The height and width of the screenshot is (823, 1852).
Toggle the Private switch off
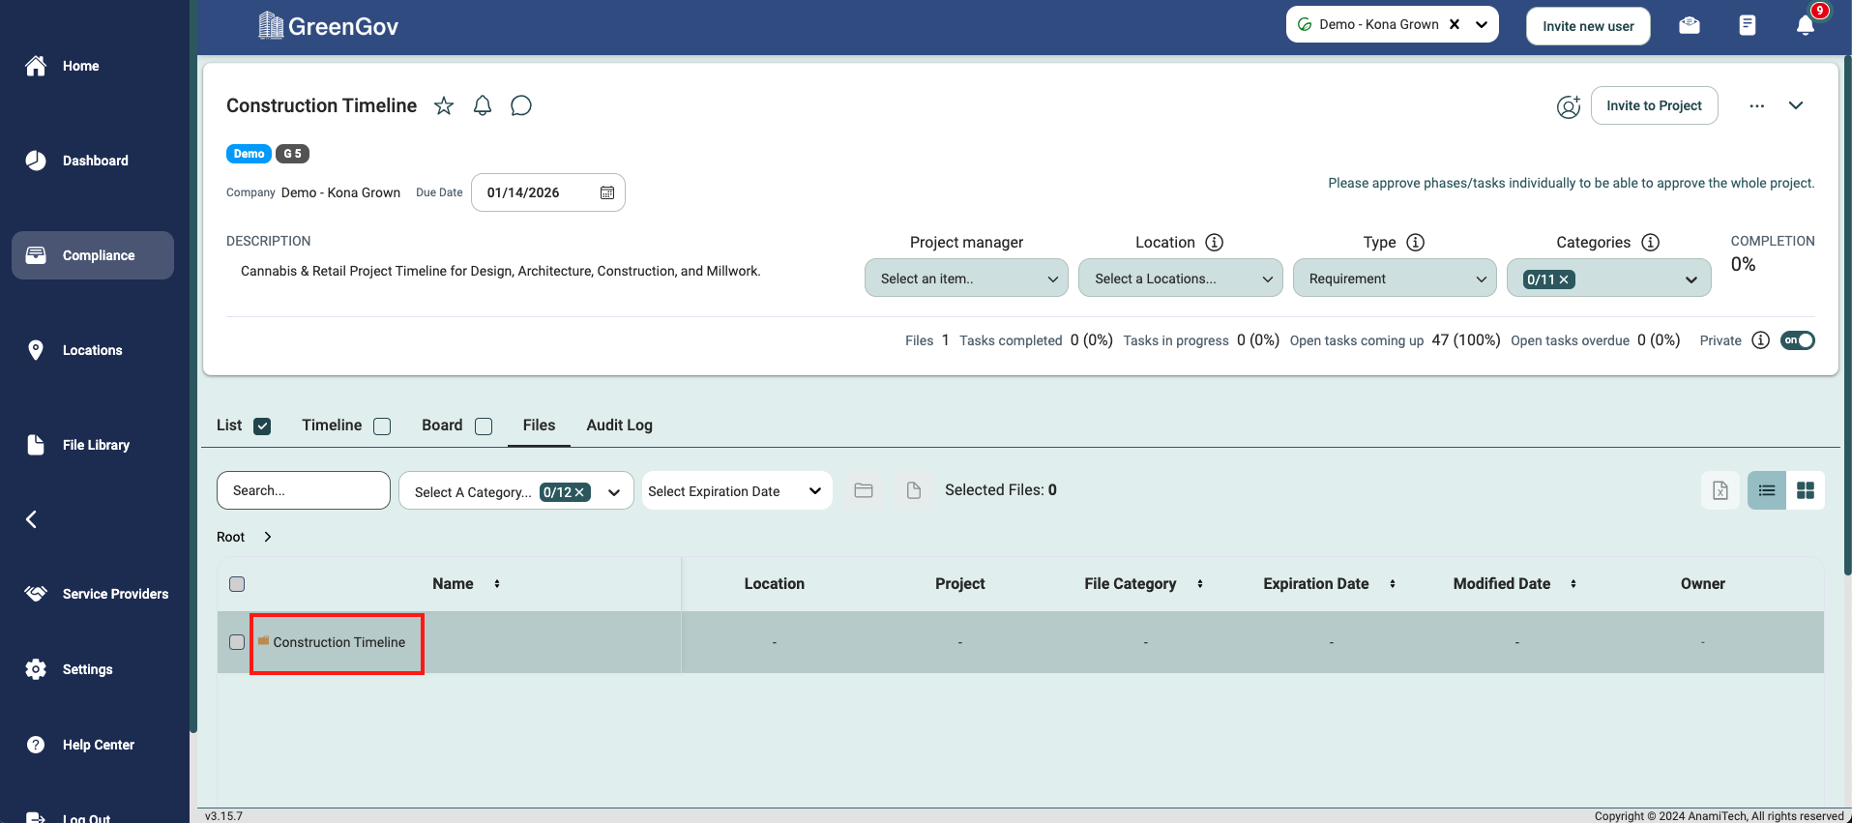click(1798, 340)
